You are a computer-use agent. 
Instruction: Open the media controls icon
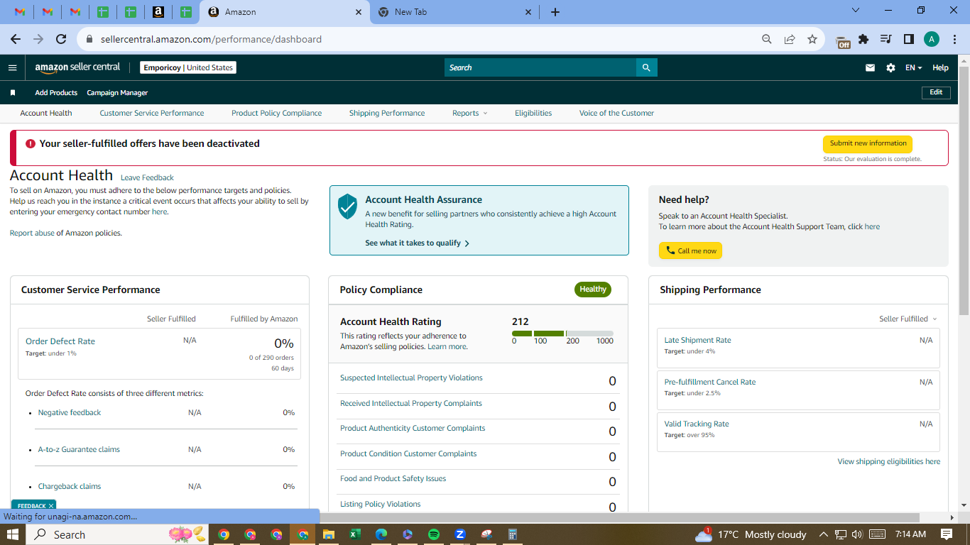(x=885, y=39)
